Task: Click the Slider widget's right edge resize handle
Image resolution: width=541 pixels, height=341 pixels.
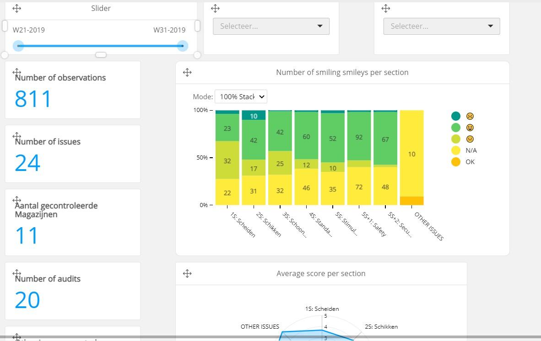Action: (197, 26)
